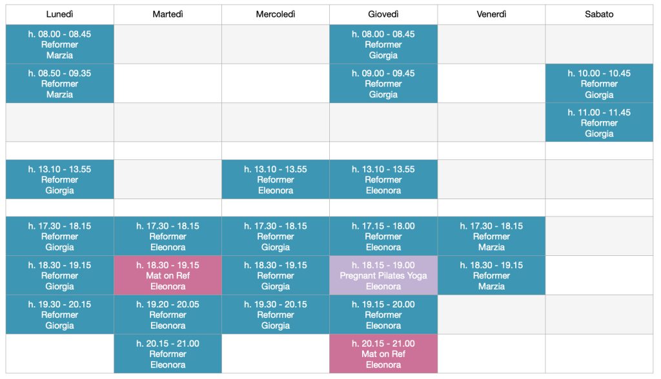Open Lunedì 19.30 - 20.15 Reformer Giorgia
The image size is (661, 379).
pyautogui.click(x=60, y=315)
